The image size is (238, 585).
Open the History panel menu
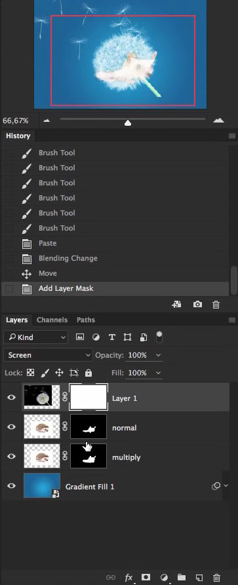232,136
